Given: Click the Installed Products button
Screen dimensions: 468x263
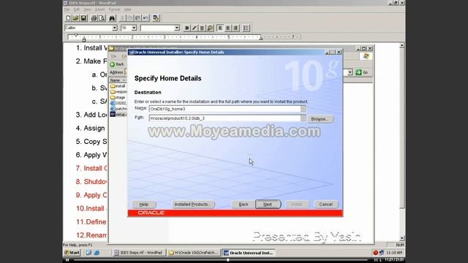Looking at the screenshot, I should [x=193, y=205].
